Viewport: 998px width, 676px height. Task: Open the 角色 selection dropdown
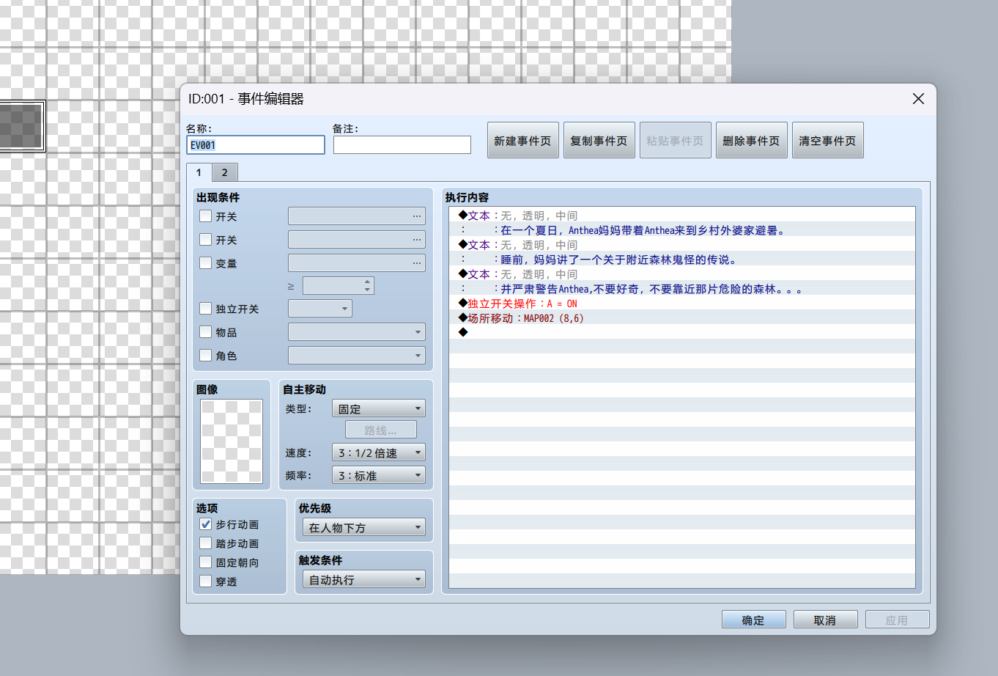(x=357, y=356)
